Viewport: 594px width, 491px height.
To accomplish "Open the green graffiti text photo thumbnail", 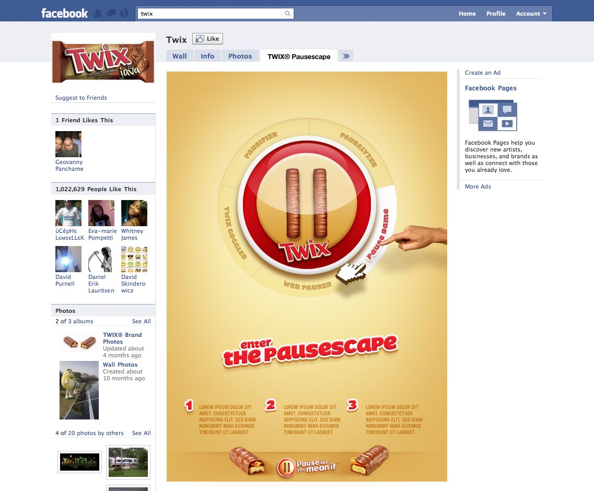I will click(x=79, y=462).
